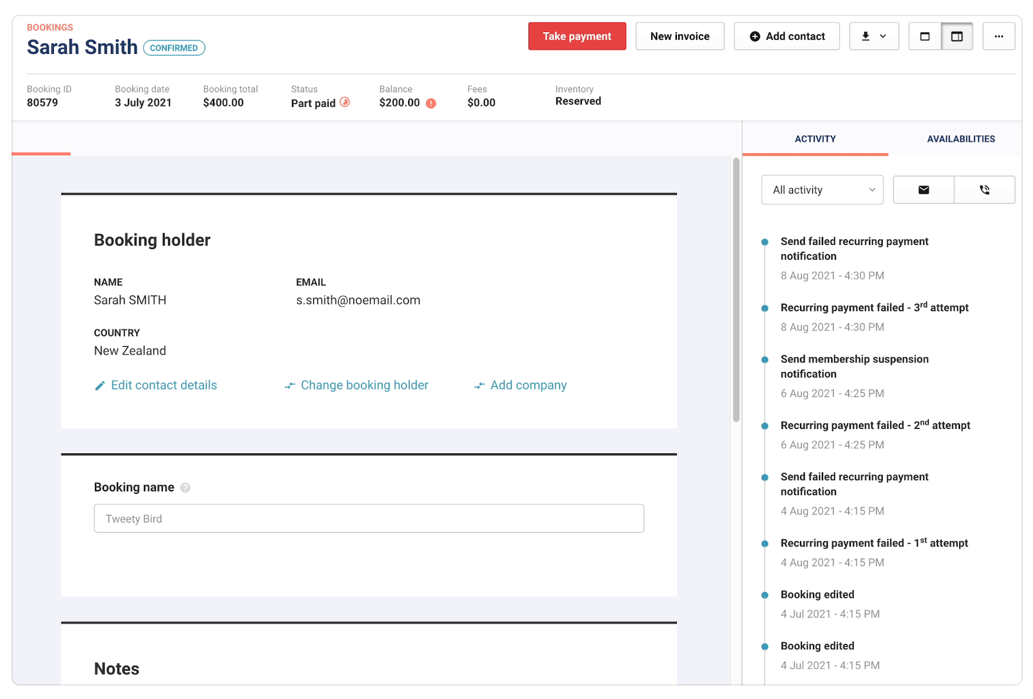Create a New invoice

pyautogui.click(x=679, y=37)
